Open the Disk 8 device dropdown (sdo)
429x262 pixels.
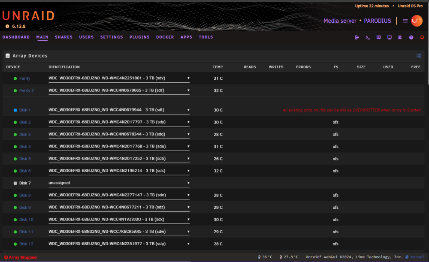coord(119,195)
